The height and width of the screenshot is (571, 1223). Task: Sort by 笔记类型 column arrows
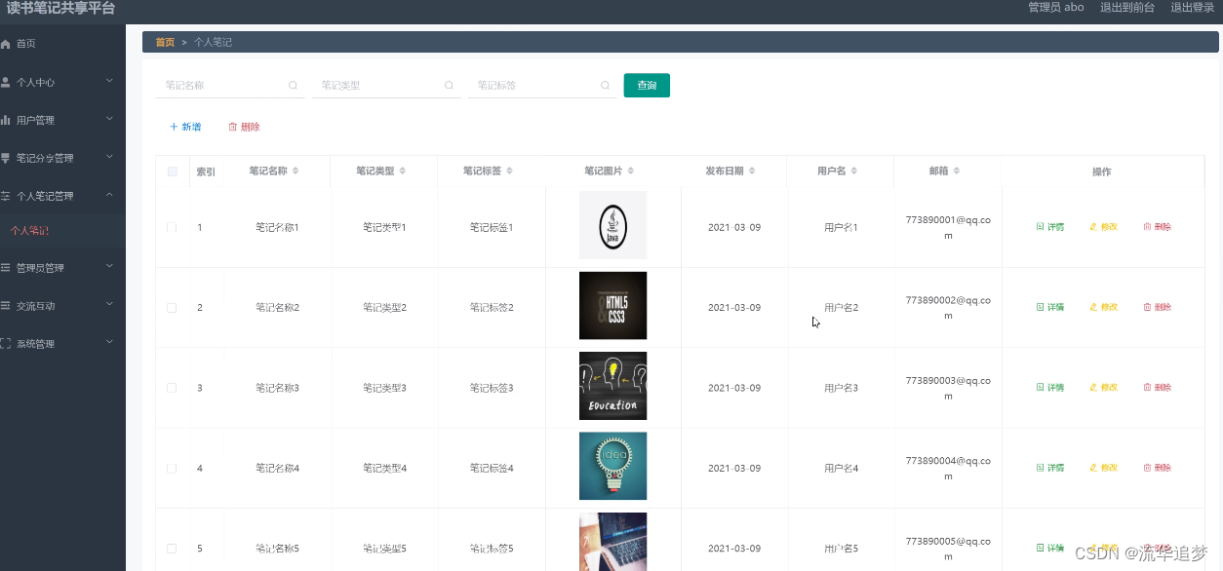pyautogui.click(x=403, y=171)
